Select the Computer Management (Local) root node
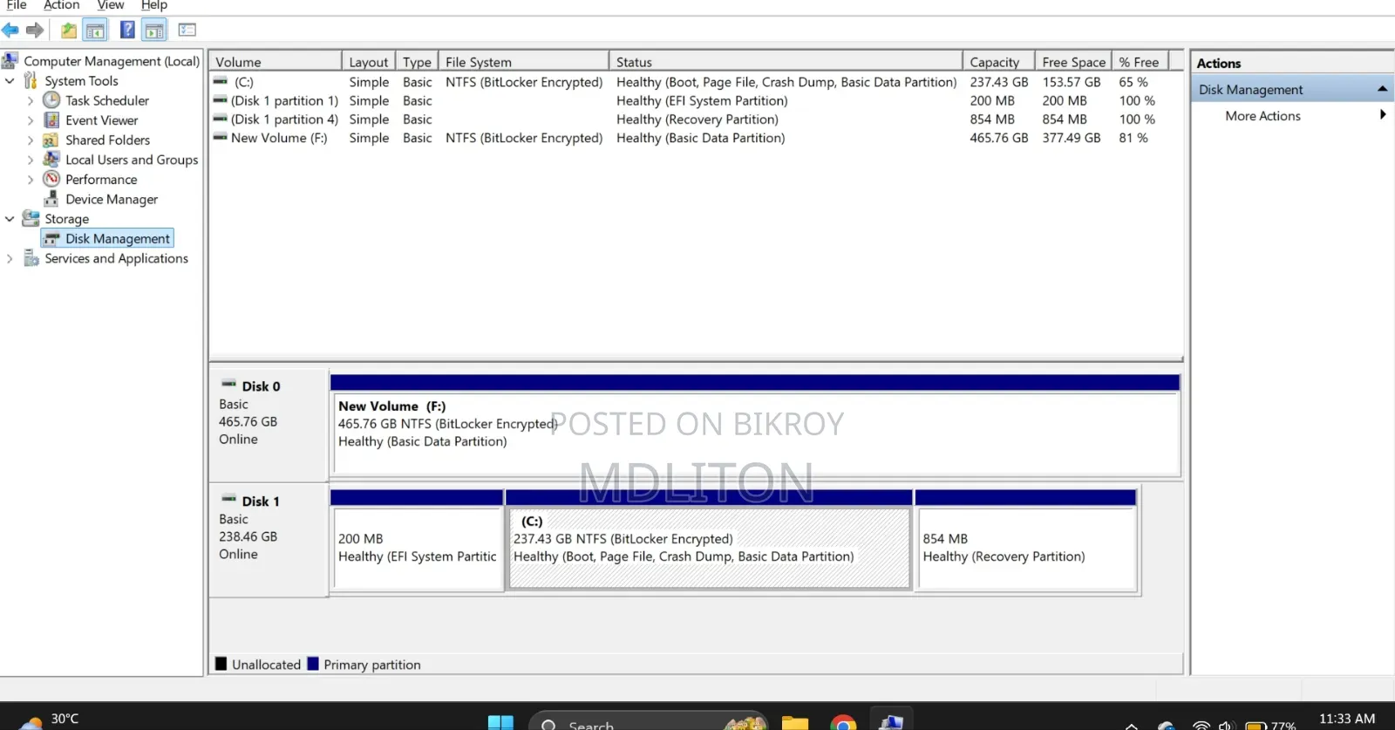The width and height of the screenshot is (1395, 730). pyautogui.click(x=112, y=61)
